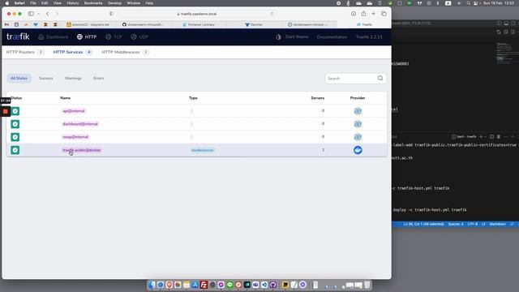Click success status icon of noop@internal
The width and height of the screenshot is (519, 292).
(x=15, y=137)
